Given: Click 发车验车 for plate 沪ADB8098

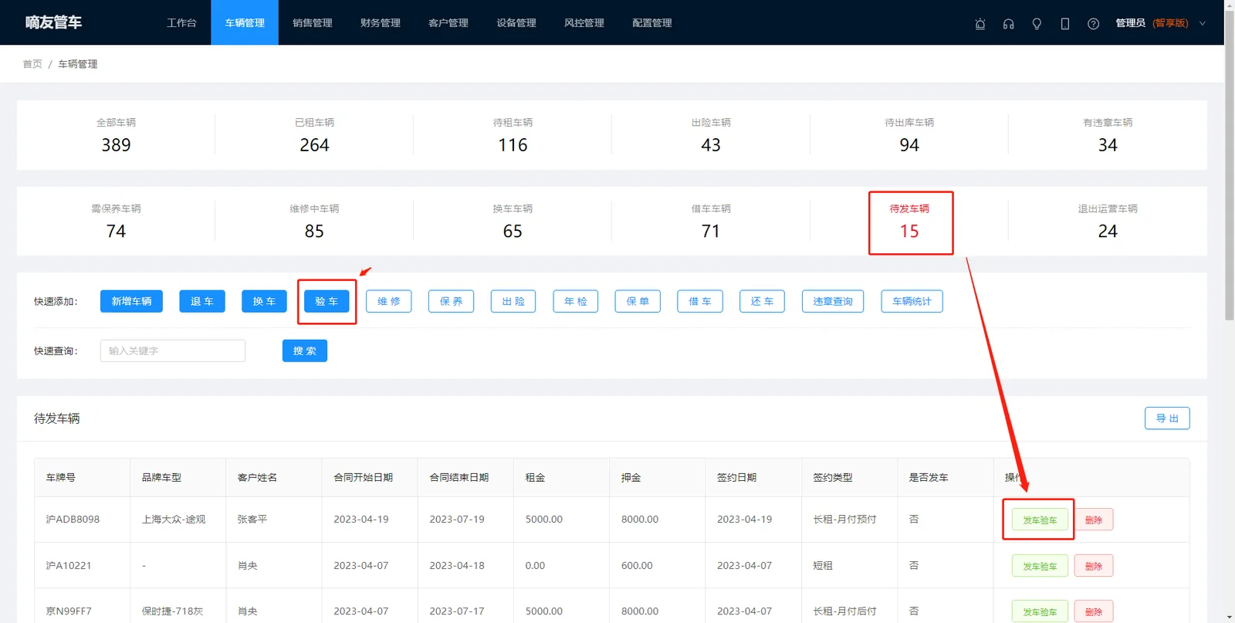Looking at the screenshot, I should 1040,520.
